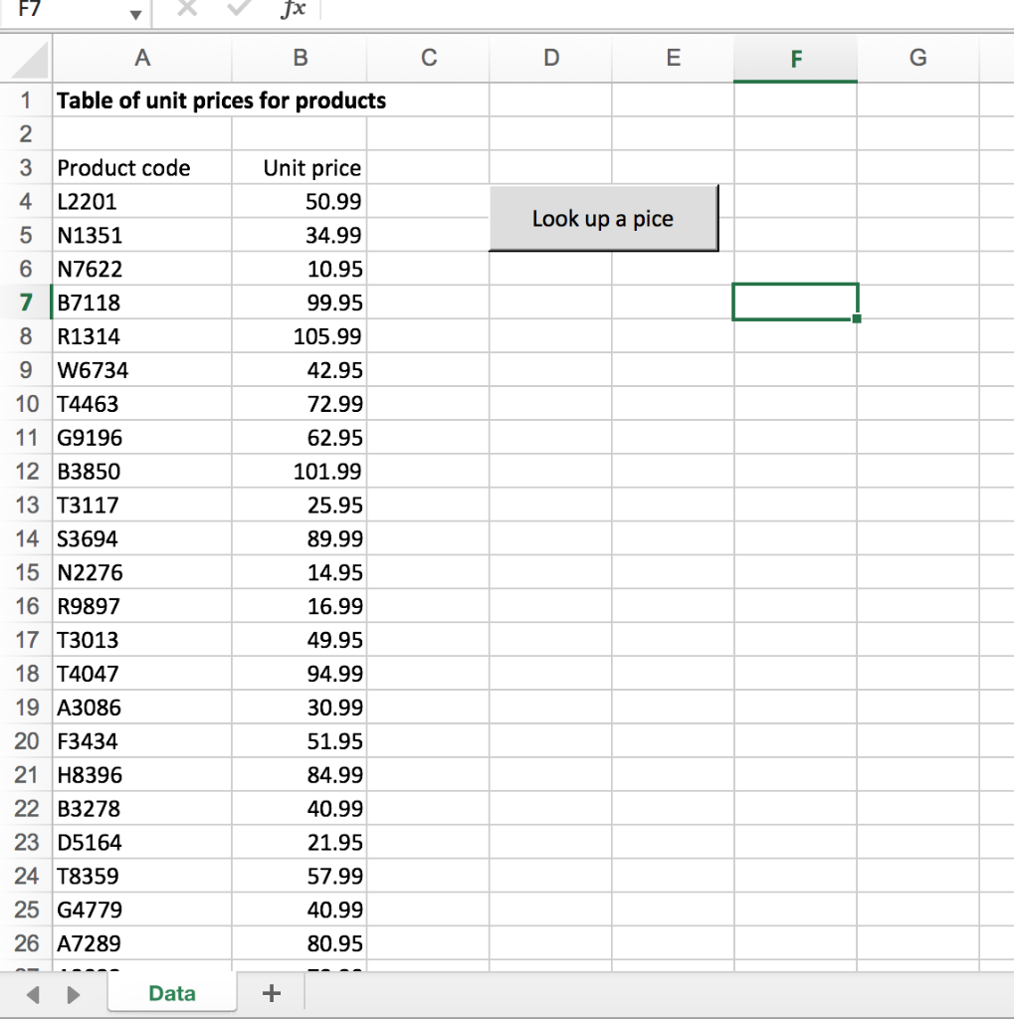1014x1019 pixels.
Task: Select row 26 header
Action: click(26, 943)
